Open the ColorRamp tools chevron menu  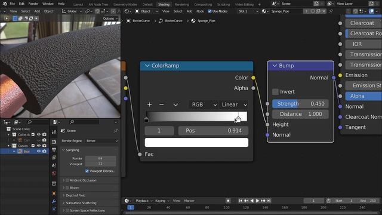(175, 105)
